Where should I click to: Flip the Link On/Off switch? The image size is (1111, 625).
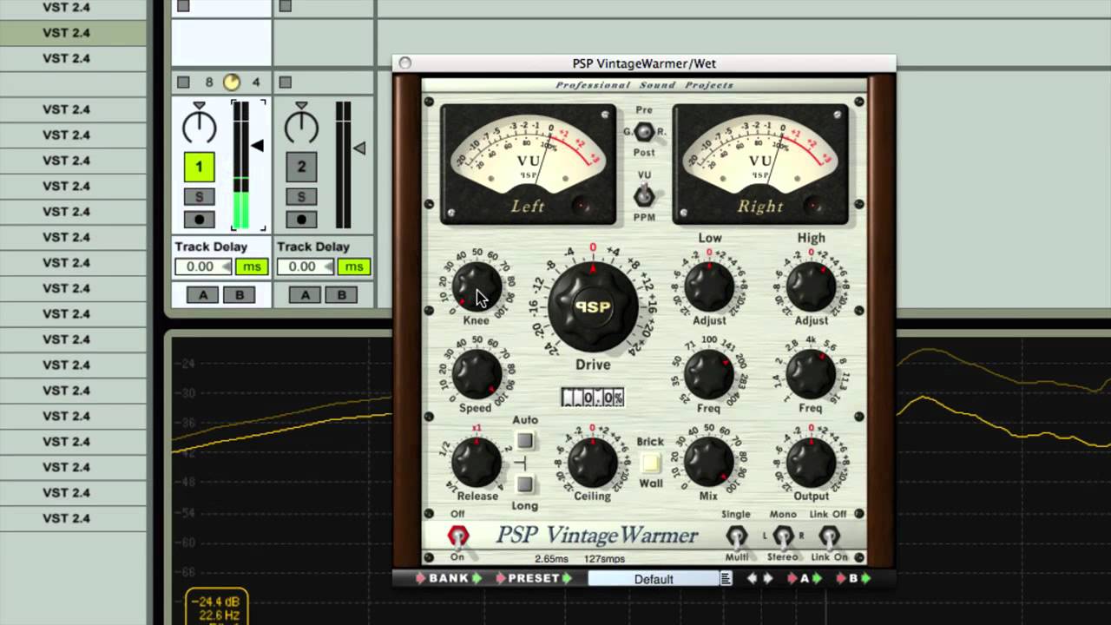click(829, 536)
